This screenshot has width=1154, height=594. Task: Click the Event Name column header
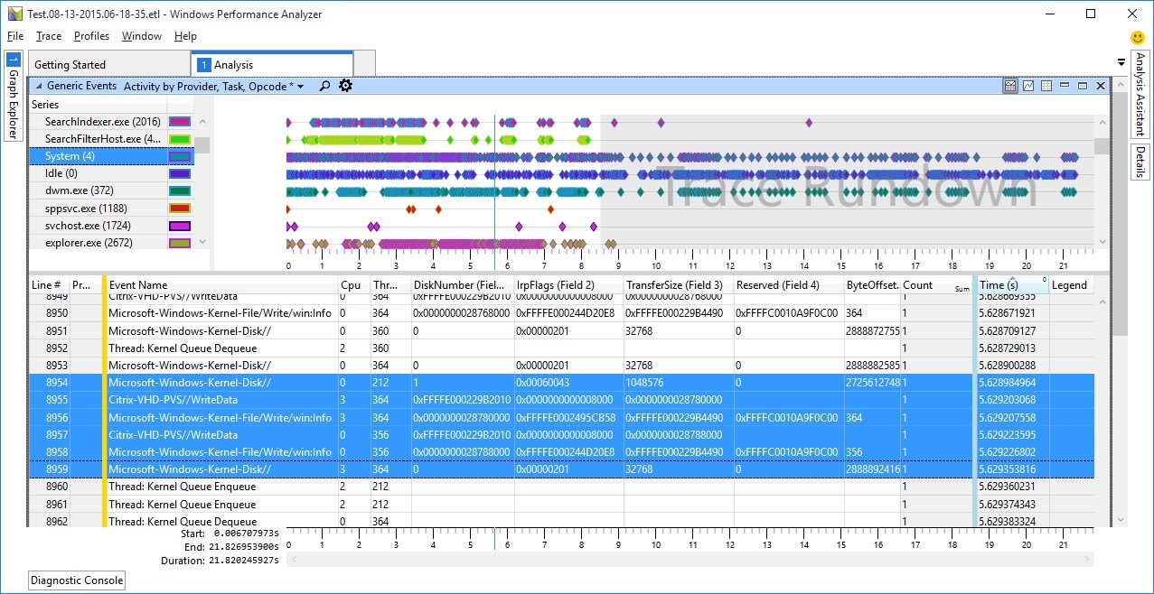pos(138,285)
